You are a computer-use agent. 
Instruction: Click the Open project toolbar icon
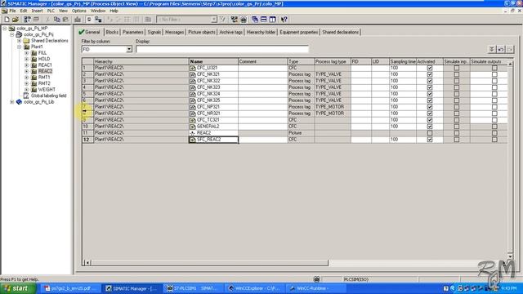pyautogui.click(x=15, y=20)
